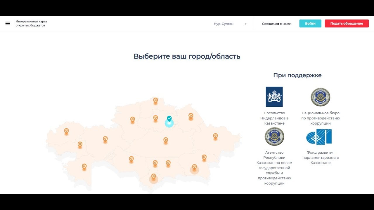Click the Интерактивная карта открытых бюджетов site title
Viewport: 374px width, 210px height.
pos(31,23)
